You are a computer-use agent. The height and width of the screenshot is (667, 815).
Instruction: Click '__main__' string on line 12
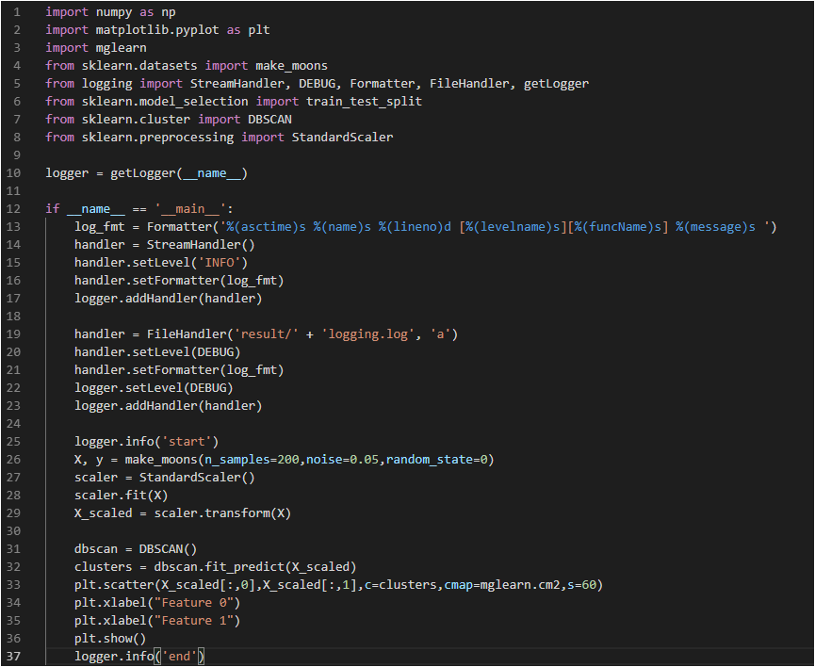tap(190, 209)
